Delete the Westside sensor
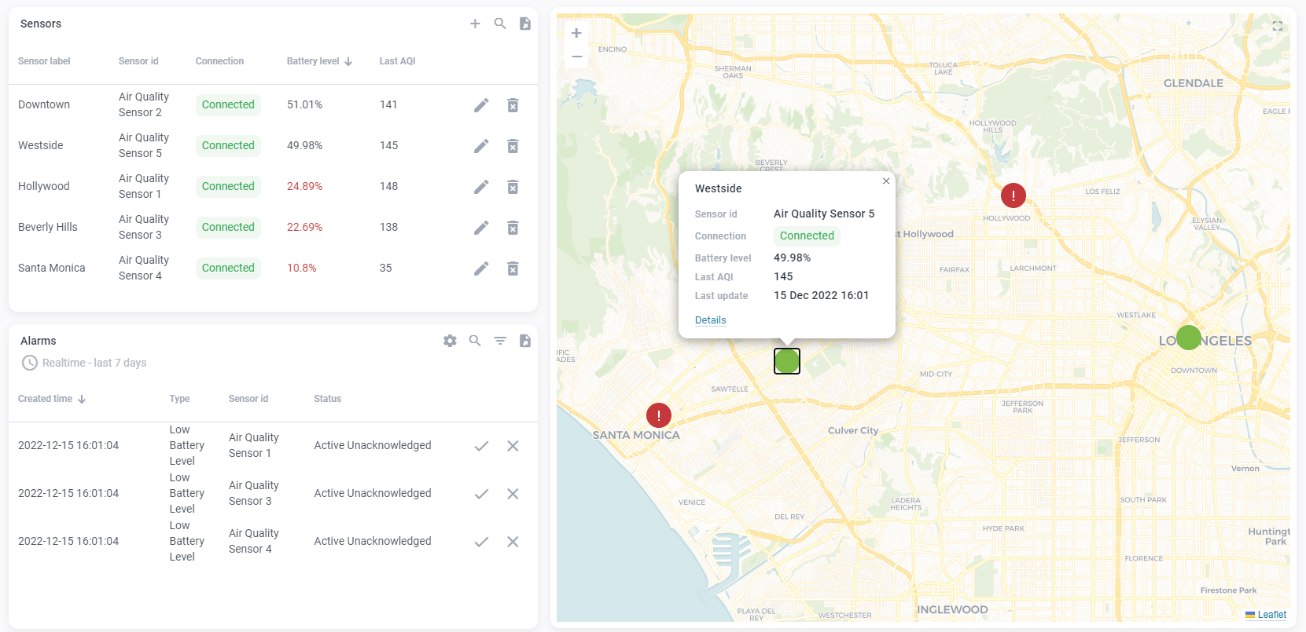This screenshot has height=632, width=1306. pyautogui.click(x=513, y=146)
